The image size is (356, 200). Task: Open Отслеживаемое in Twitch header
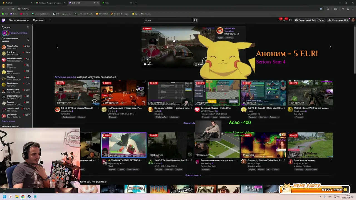pyautogui.click(x=19, y=20)
